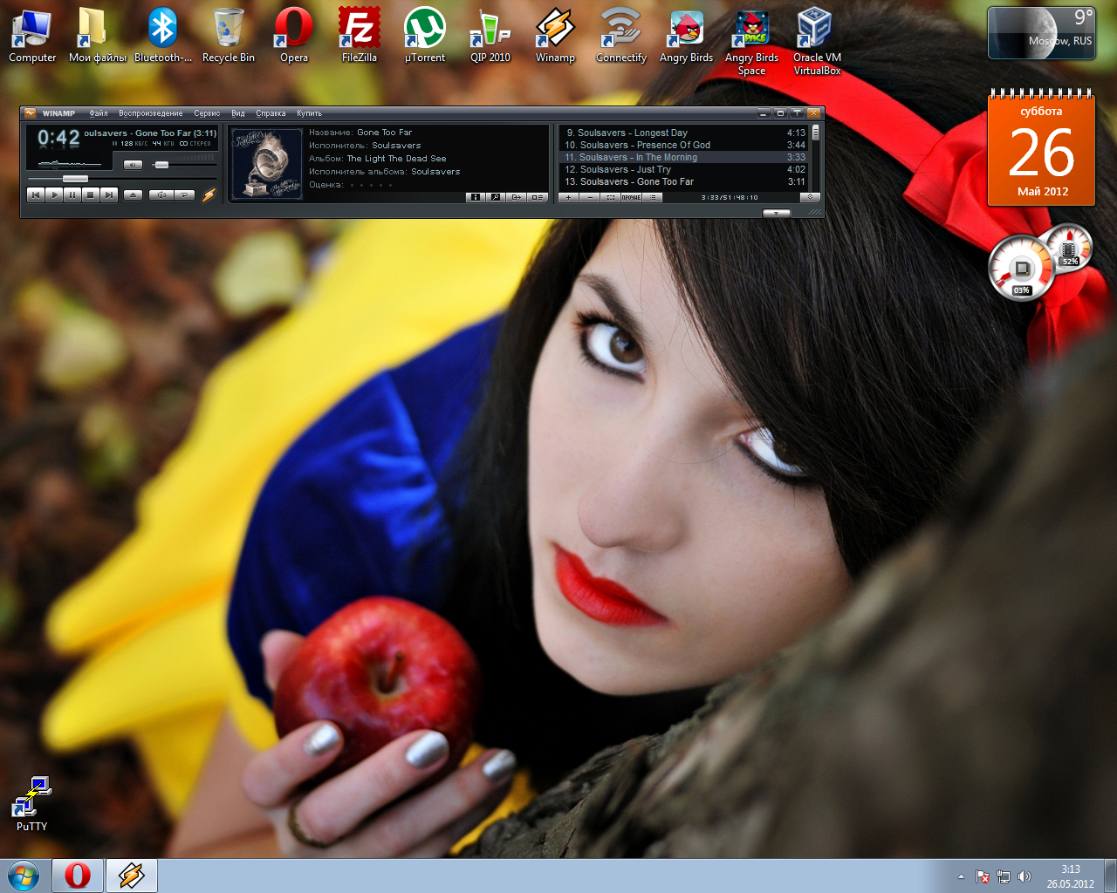Launch Opera from the desktop icon

(x=294, y=37)
